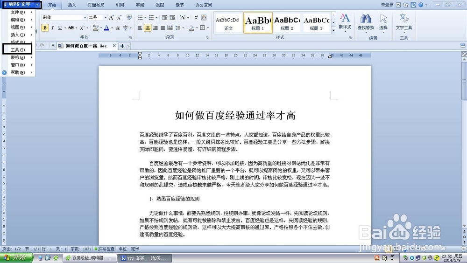The image size is (467, 263).
Task: Click help question mark icon
Action: [x=421, y=5]
